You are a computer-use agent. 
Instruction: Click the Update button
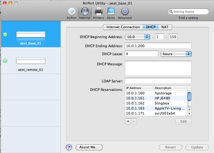(x=197, y=147)
